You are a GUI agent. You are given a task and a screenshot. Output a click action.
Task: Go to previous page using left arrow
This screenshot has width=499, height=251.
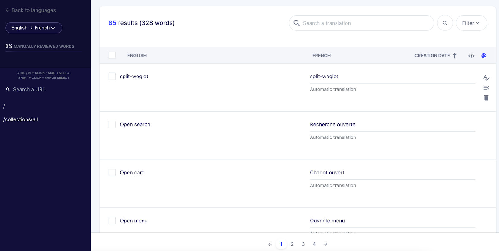[270, 244]
